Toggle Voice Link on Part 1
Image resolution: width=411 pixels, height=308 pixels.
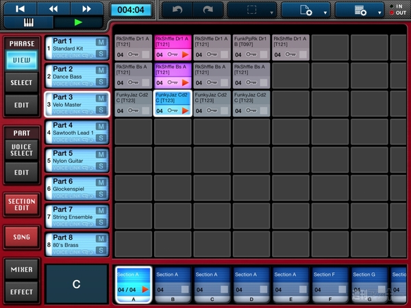pos(73,55)
